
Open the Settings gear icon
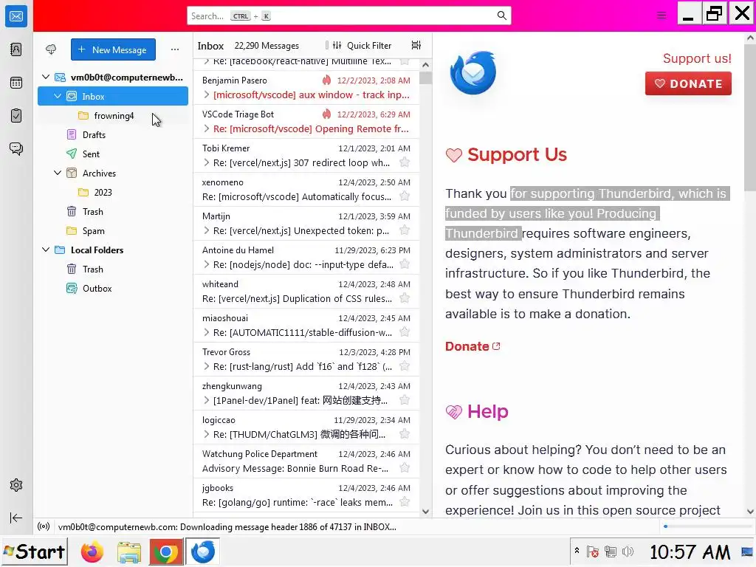click(x=16, y=485)
